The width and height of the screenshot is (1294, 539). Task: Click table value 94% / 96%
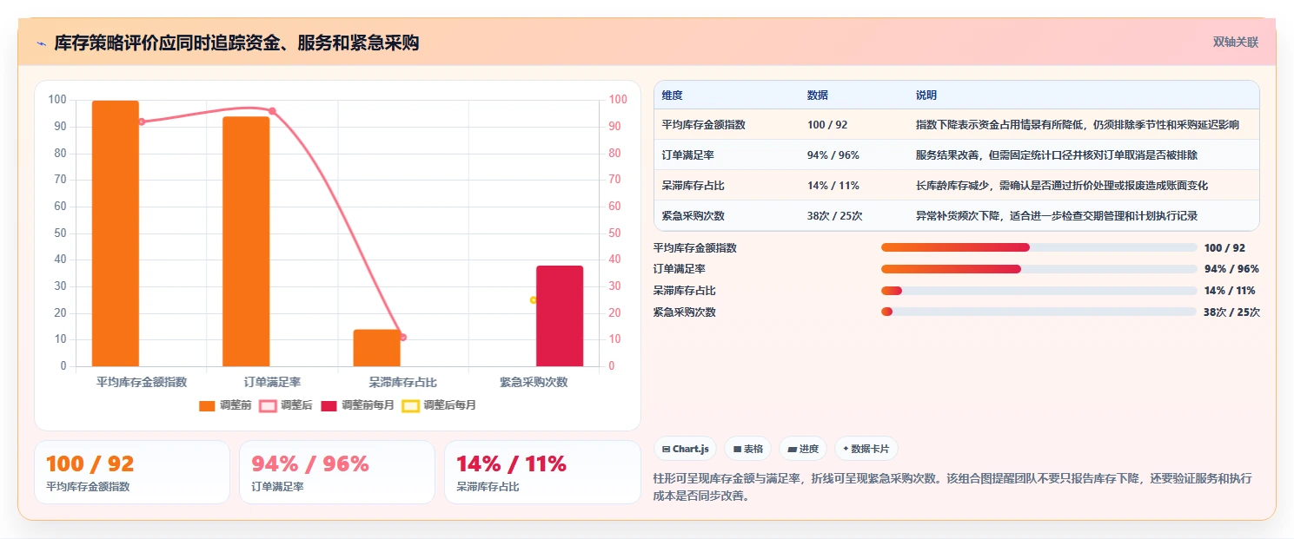pyautogui.click(x=833, y=155)
